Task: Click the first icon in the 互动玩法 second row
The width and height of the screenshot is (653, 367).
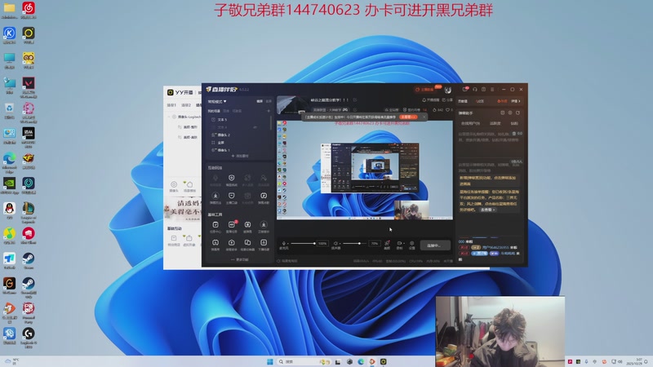Action: click(x=215, y=196)
